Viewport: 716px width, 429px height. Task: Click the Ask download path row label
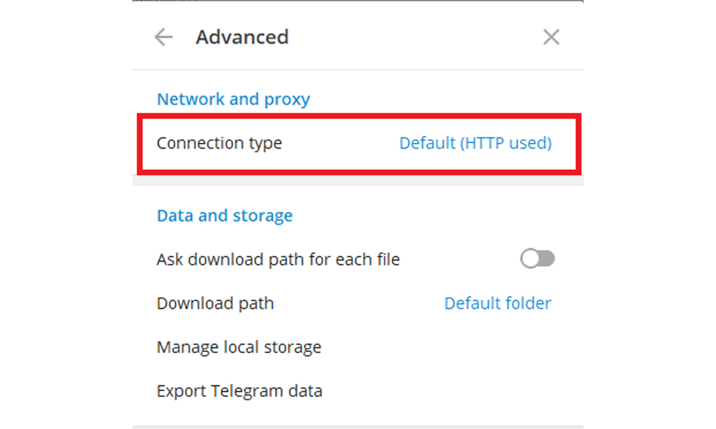278,259
